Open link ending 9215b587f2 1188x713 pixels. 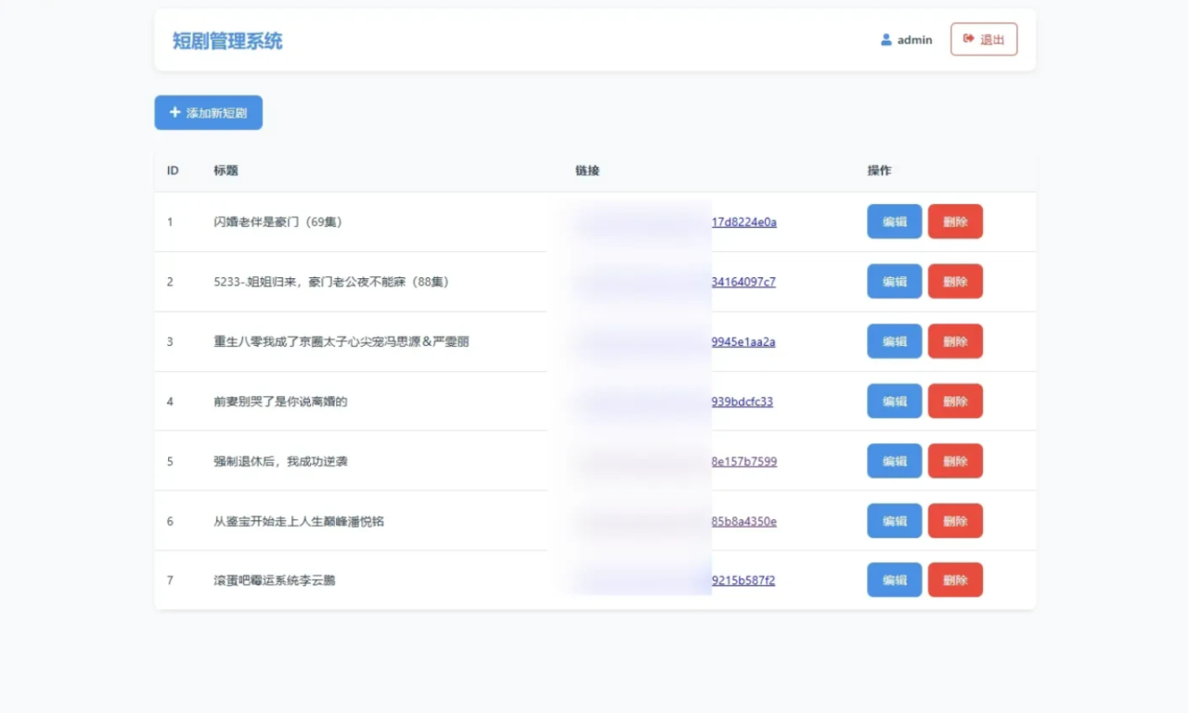743,581
